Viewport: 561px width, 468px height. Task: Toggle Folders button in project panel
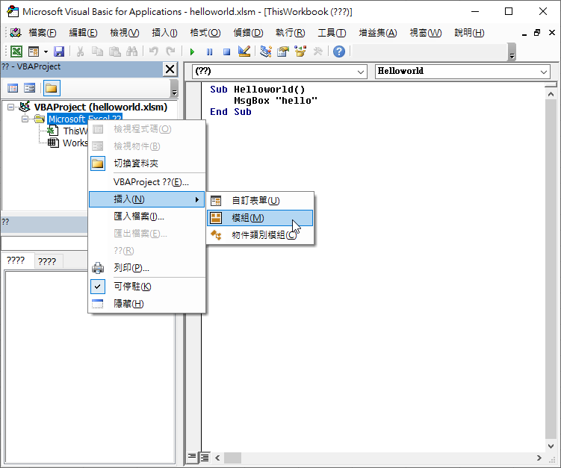(51, 88)
